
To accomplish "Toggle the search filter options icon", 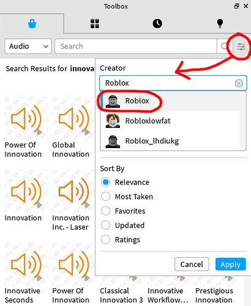I will pyautogui.click(x=241, y=47).
